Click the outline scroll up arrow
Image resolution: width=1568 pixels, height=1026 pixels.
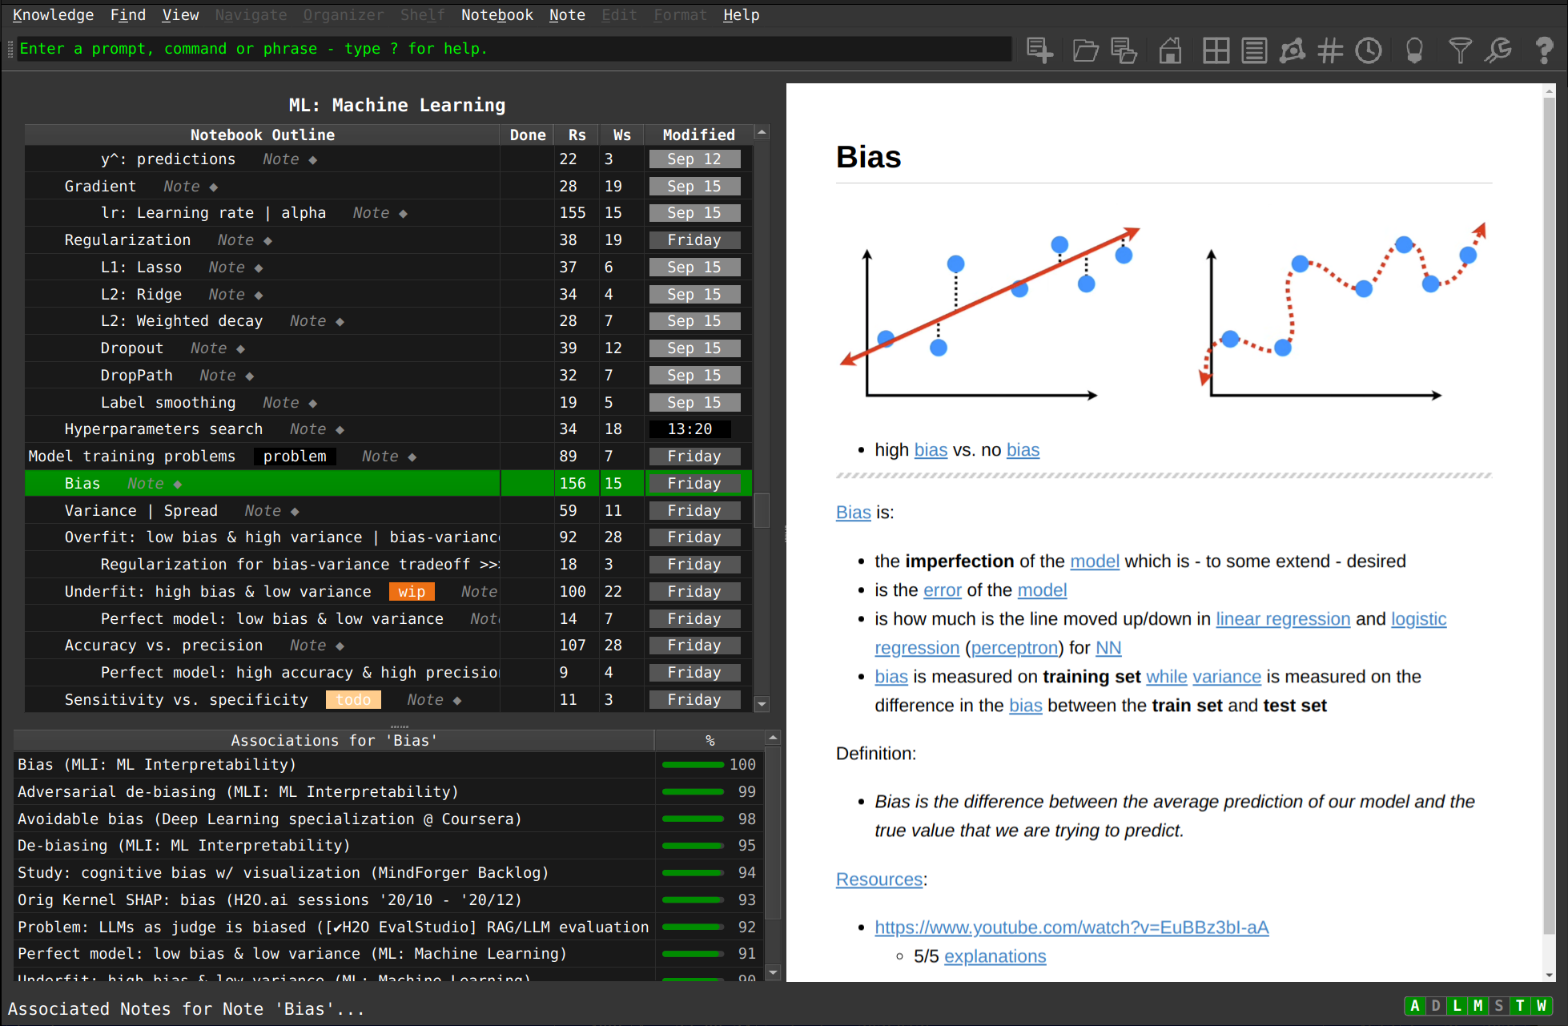pos(762,132)
